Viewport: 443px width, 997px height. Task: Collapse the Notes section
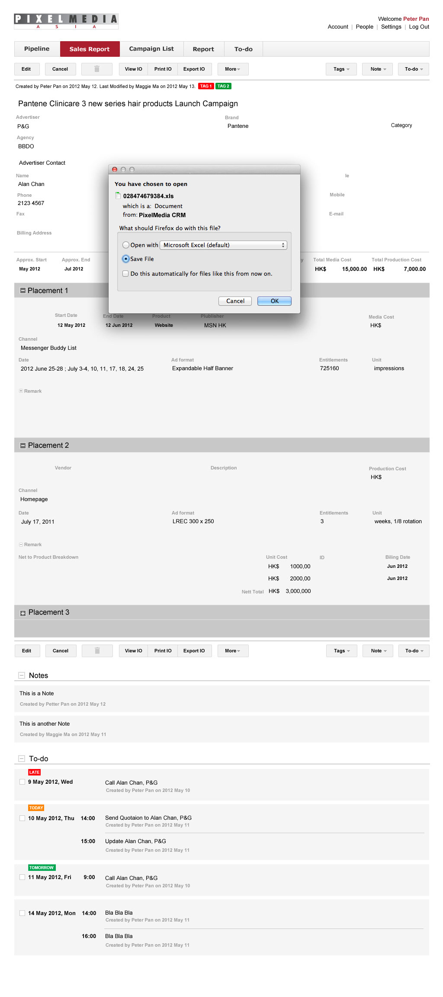pos(22,675)
